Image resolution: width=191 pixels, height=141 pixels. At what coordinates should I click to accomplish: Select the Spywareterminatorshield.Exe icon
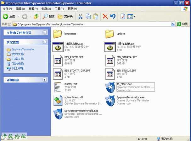pyautogui.click(x=58, y=114)
